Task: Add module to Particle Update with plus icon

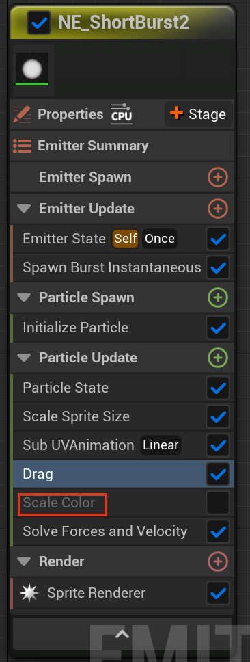Action: pos(217,358)
